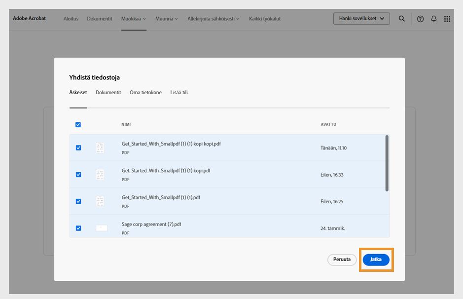Expand Allekirjoita sähköisesti menu
This screenshot has height=299, width=463.
pos(213,19)
